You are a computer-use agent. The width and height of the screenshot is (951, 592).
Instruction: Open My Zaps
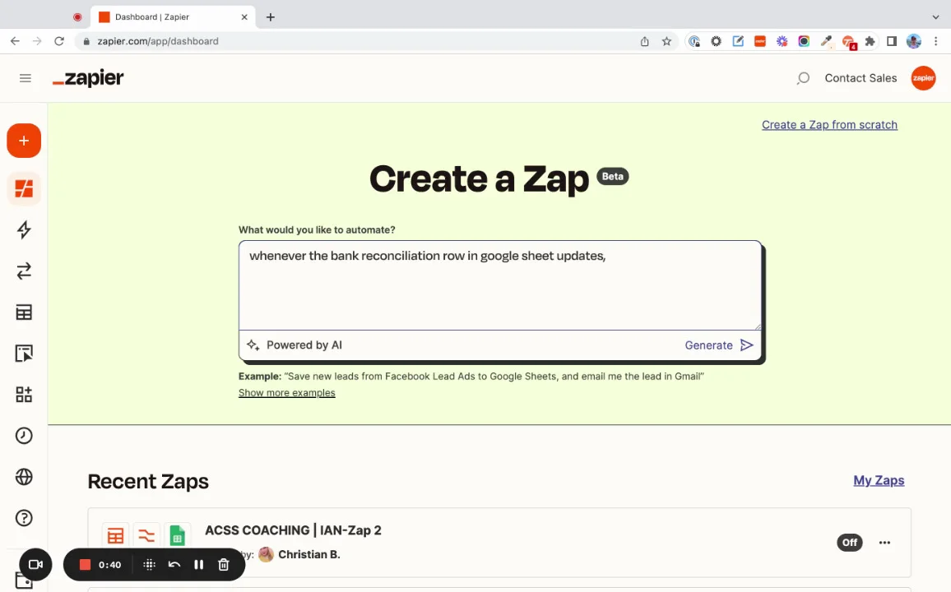click(878, 480)
